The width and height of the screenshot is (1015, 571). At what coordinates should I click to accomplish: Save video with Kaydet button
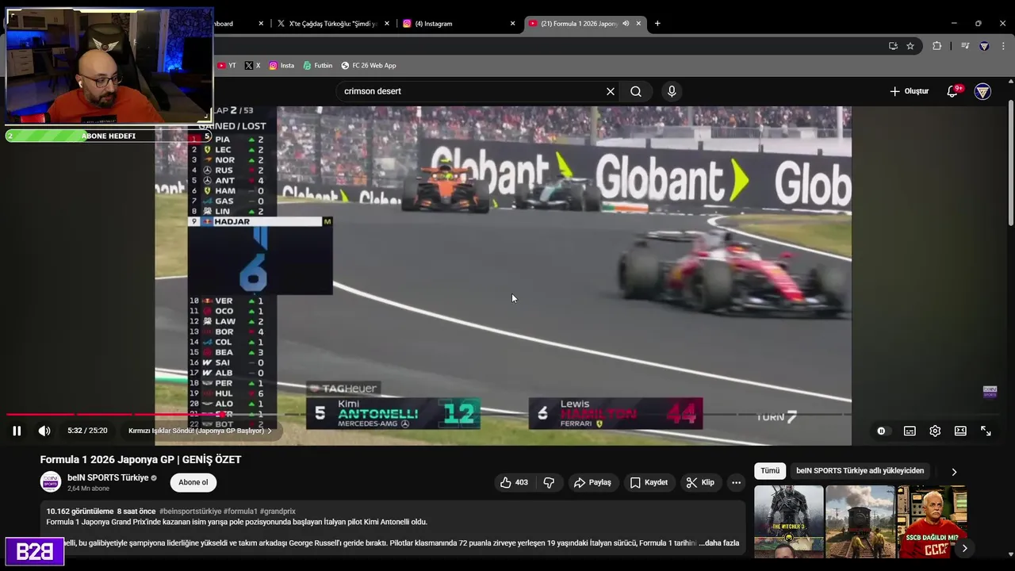(649, 482)
